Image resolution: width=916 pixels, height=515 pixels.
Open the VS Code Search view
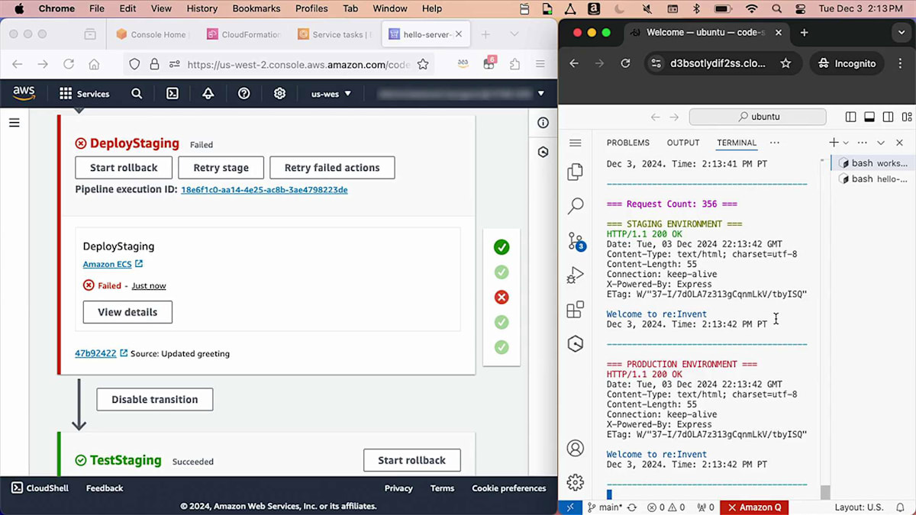pos(576,206)
